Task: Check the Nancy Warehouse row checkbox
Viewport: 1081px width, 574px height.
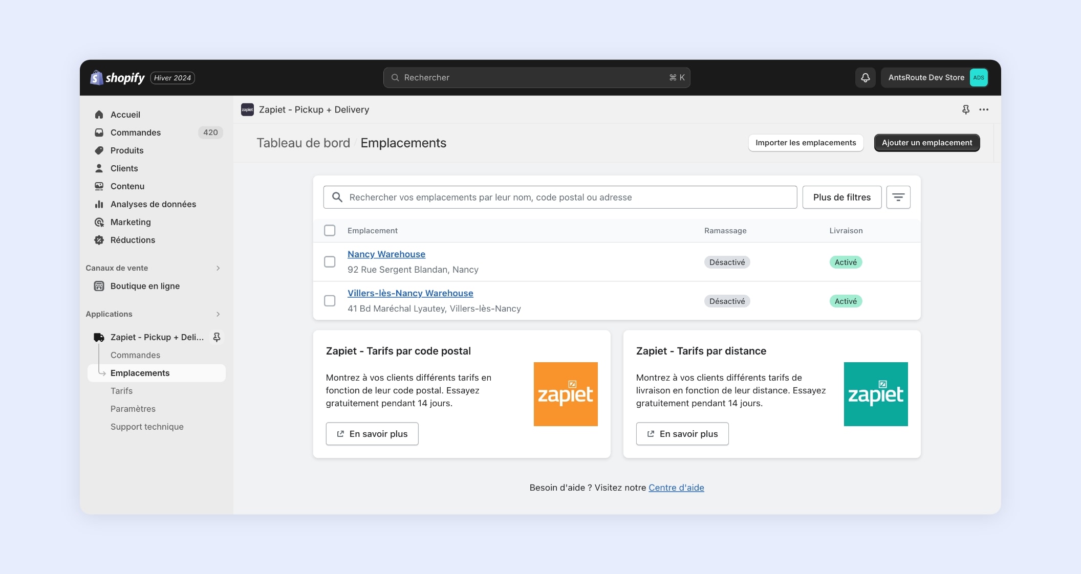Action: tap(330, 262)
